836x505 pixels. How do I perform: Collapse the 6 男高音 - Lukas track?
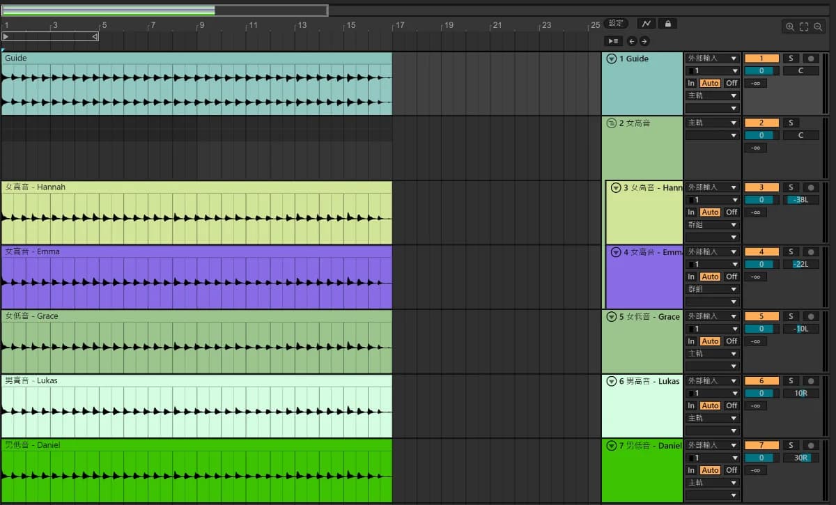(612, 381)
